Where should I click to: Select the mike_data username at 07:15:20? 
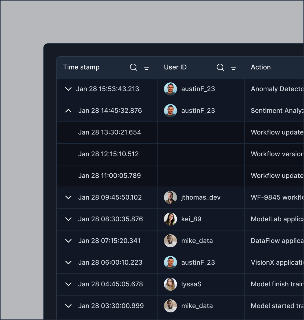(197, 241)
